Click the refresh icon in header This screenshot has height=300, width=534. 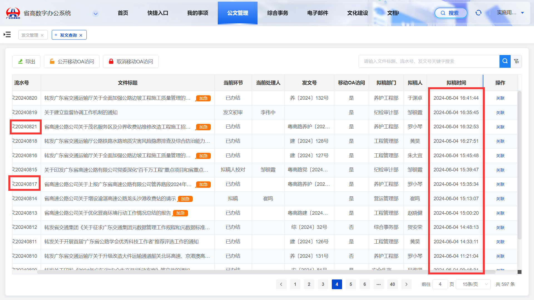[x=478, y=13]
